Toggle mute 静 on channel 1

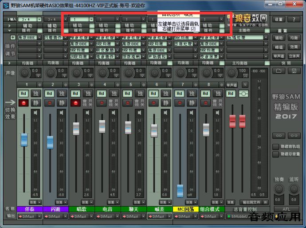[36, 103]
